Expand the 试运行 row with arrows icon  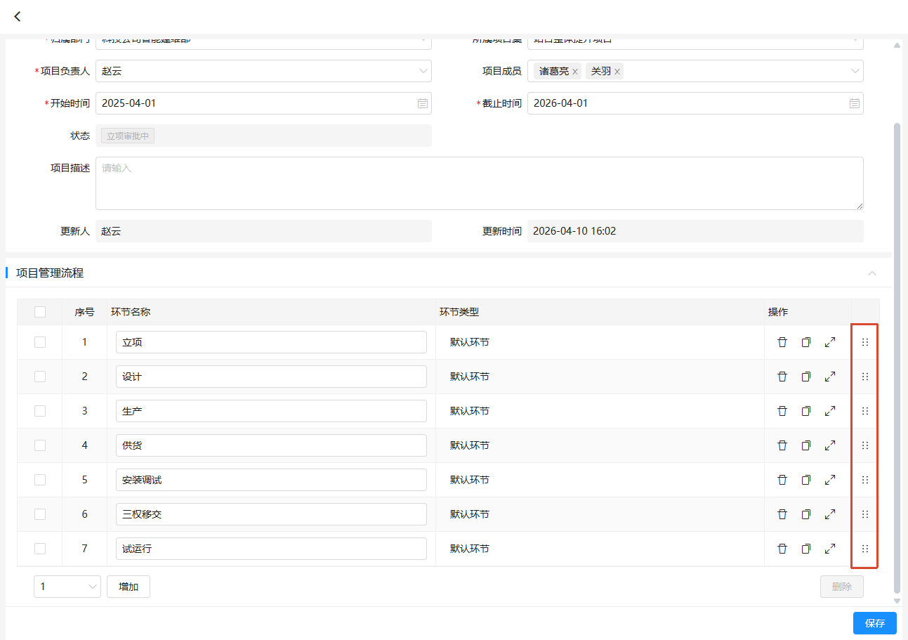830,549
